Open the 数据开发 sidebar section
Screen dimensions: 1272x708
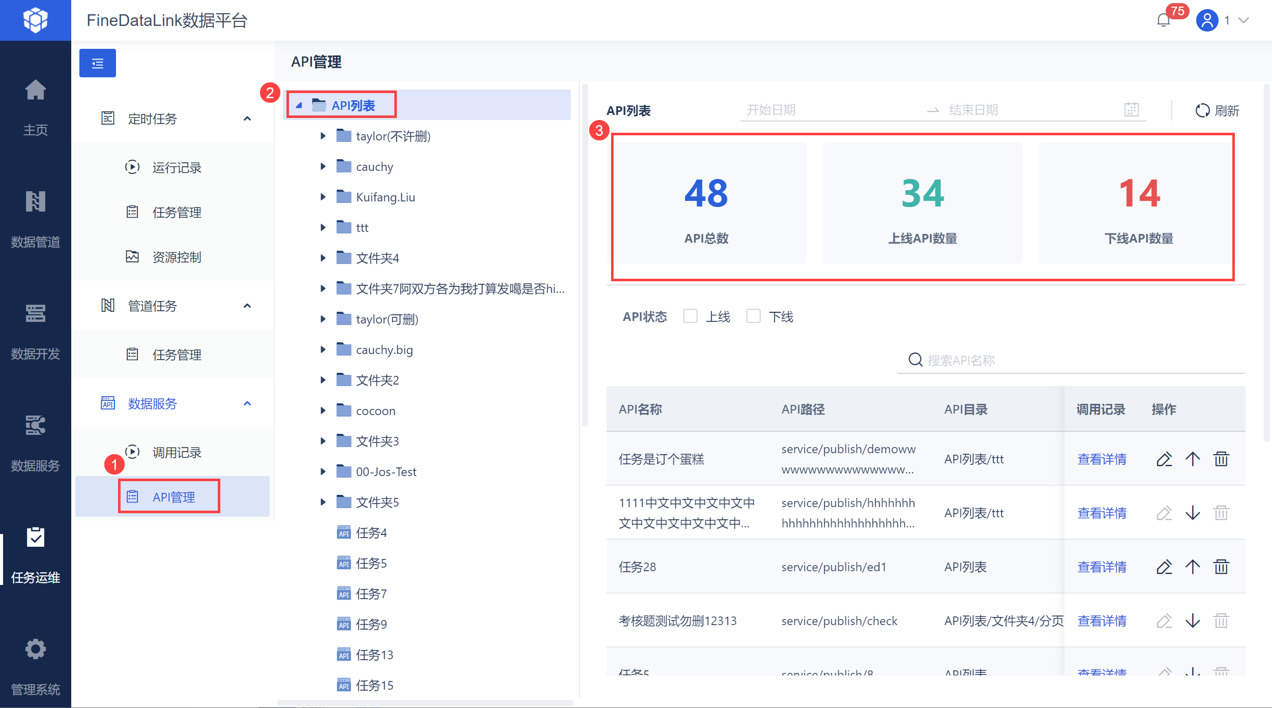click(x=36, y=331)
